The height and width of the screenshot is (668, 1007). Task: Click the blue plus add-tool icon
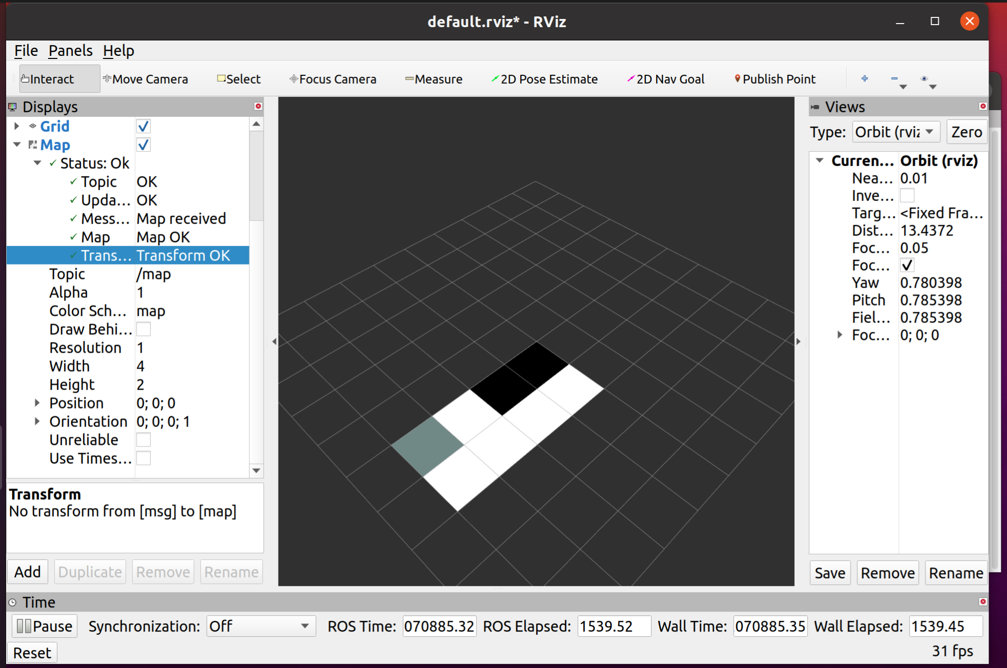864,78
